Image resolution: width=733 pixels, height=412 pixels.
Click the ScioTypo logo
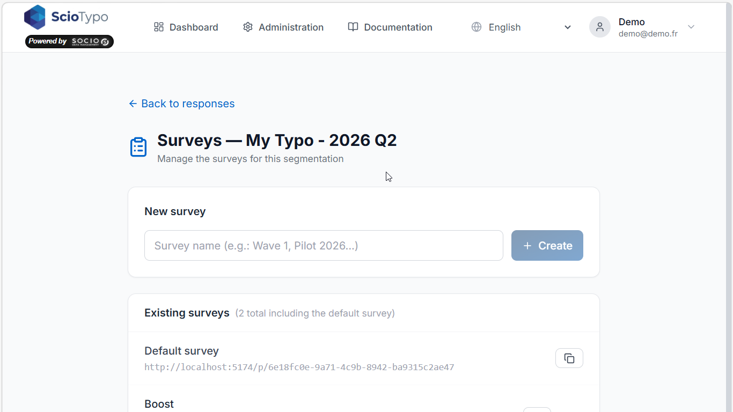[66, 17]
